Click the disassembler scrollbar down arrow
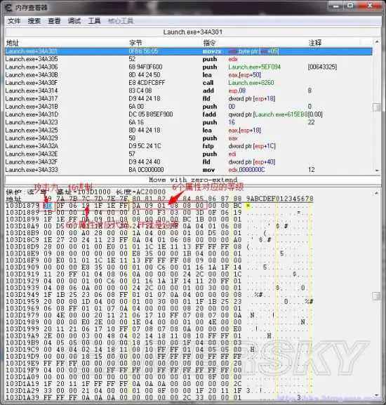Viewport: 386px width, 405px height. 377,171
